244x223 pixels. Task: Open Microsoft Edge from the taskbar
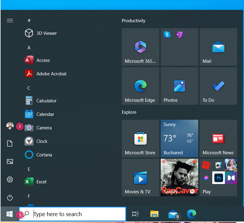[x=192, y=214]
